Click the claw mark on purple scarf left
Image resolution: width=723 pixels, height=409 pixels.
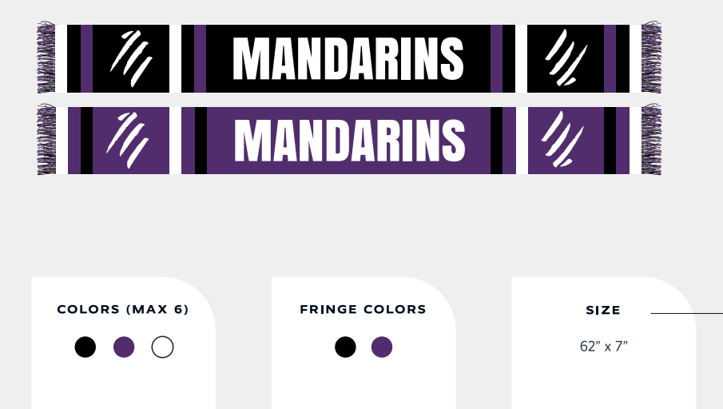(x=132, y=140)
